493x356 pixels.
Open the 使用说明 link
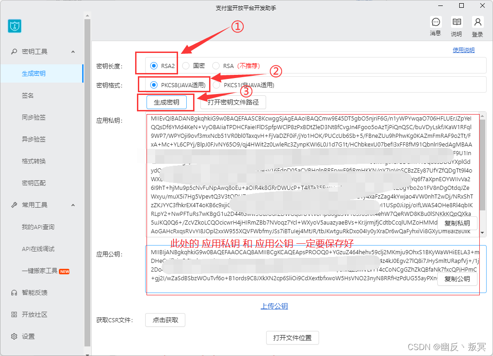click(x=463, y=50)
